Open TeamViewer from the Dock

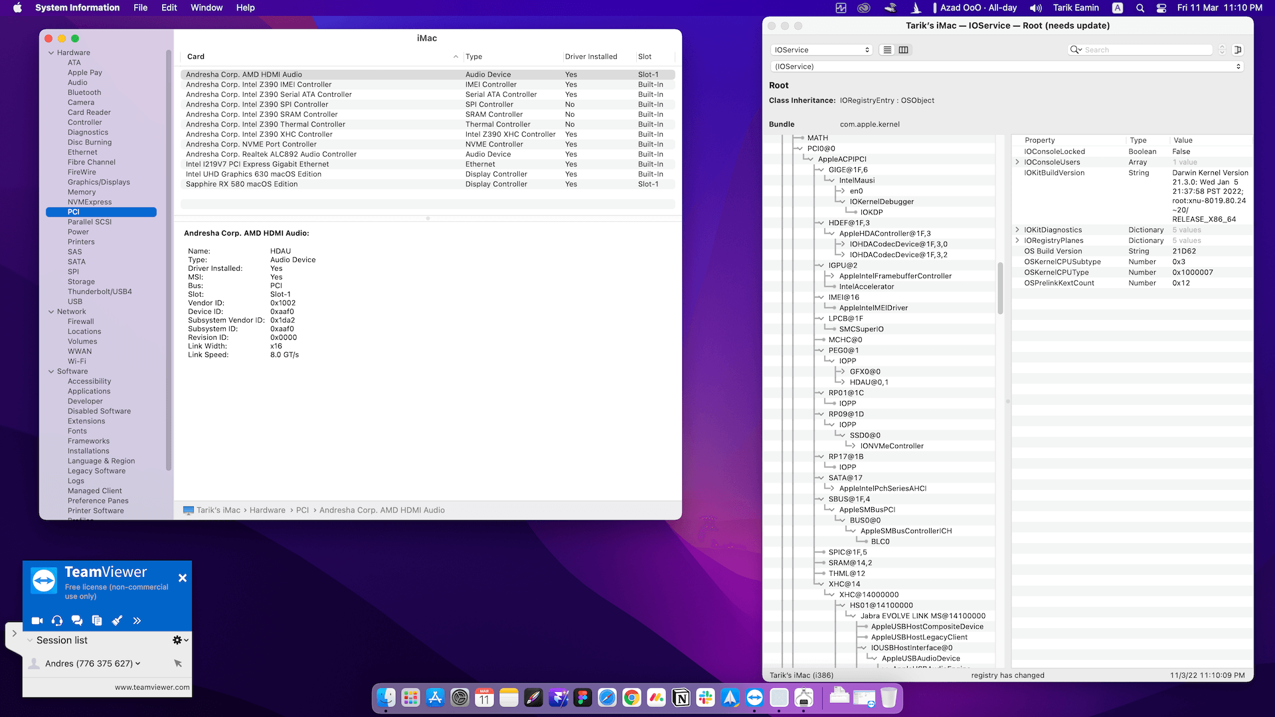click(x=754, y=698)
